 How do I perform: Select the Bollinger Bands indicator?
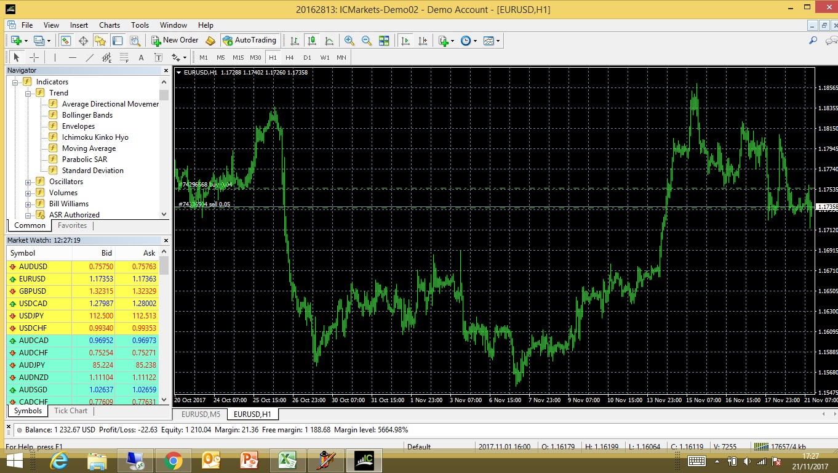pyautogui.click(x=87, y=115)
